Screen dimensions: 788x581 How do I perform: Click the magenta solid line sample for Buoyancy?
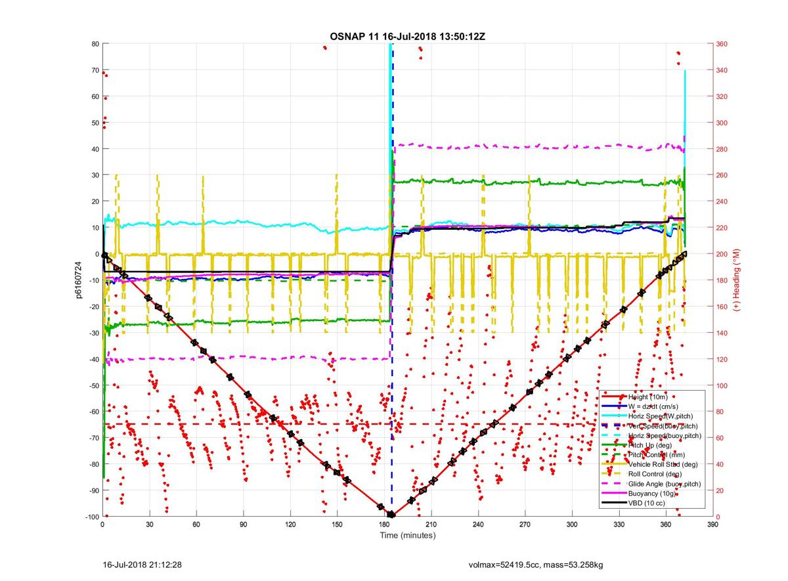[x=614, y=493]
